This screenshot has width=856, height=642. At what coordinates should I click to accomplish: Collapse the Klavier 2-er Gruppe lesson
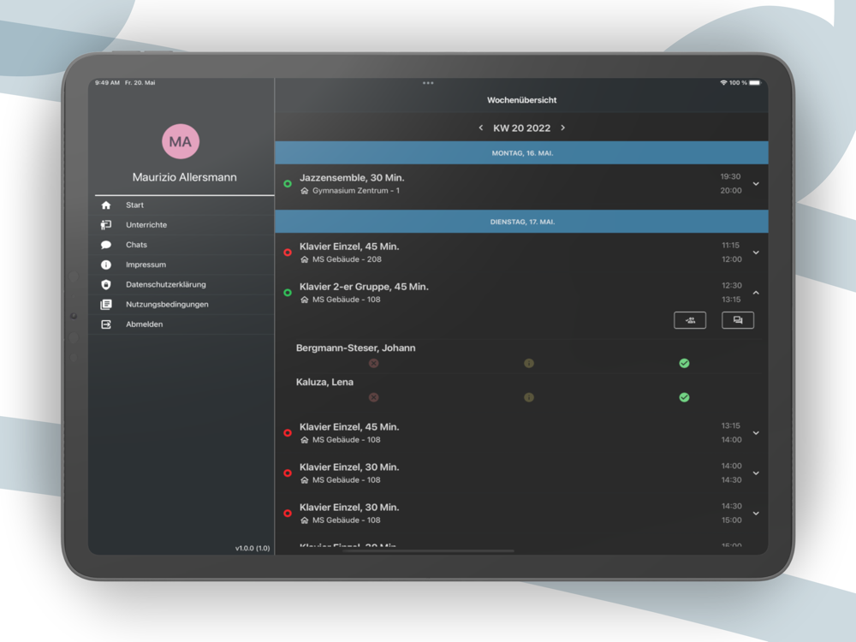point(756,293)
